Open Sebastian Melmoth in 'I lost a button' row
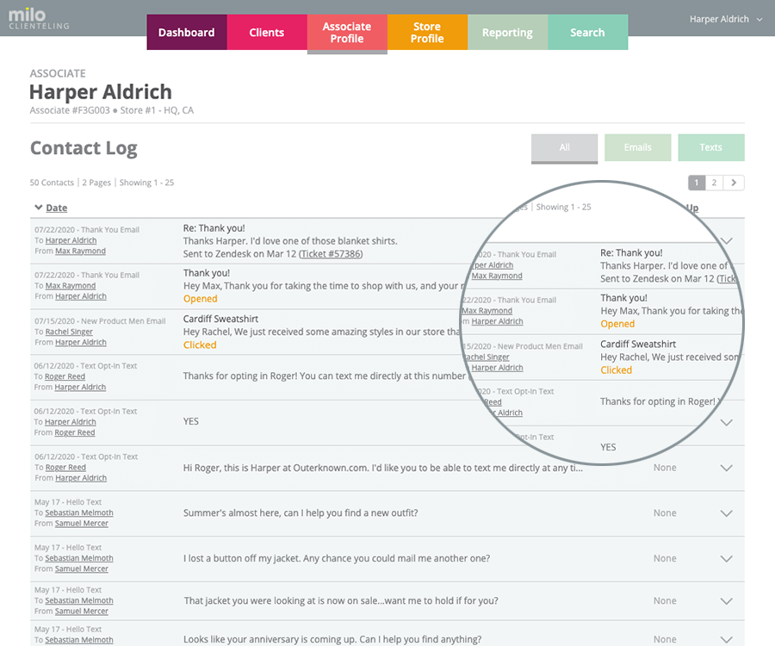The image size is (775, 646). 79,558
